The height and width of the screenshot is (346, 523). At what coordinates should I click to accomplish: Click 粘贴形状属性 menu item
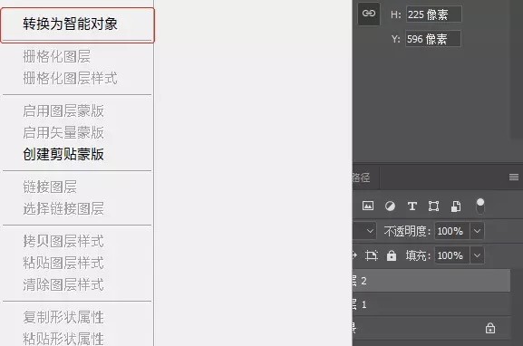(63, 339)
